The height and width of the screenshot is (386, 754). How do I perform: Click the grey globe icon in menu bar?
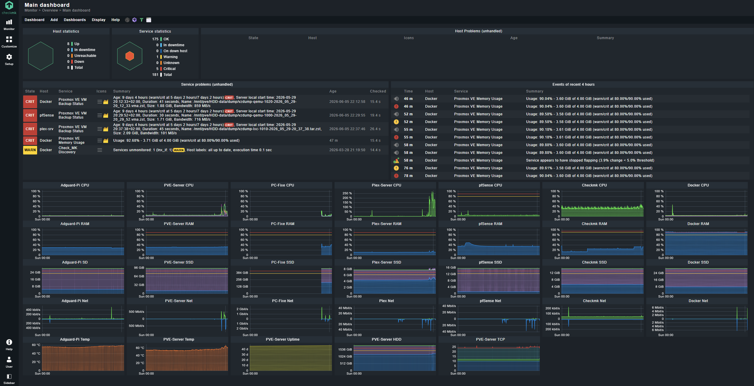click(127, 20)
